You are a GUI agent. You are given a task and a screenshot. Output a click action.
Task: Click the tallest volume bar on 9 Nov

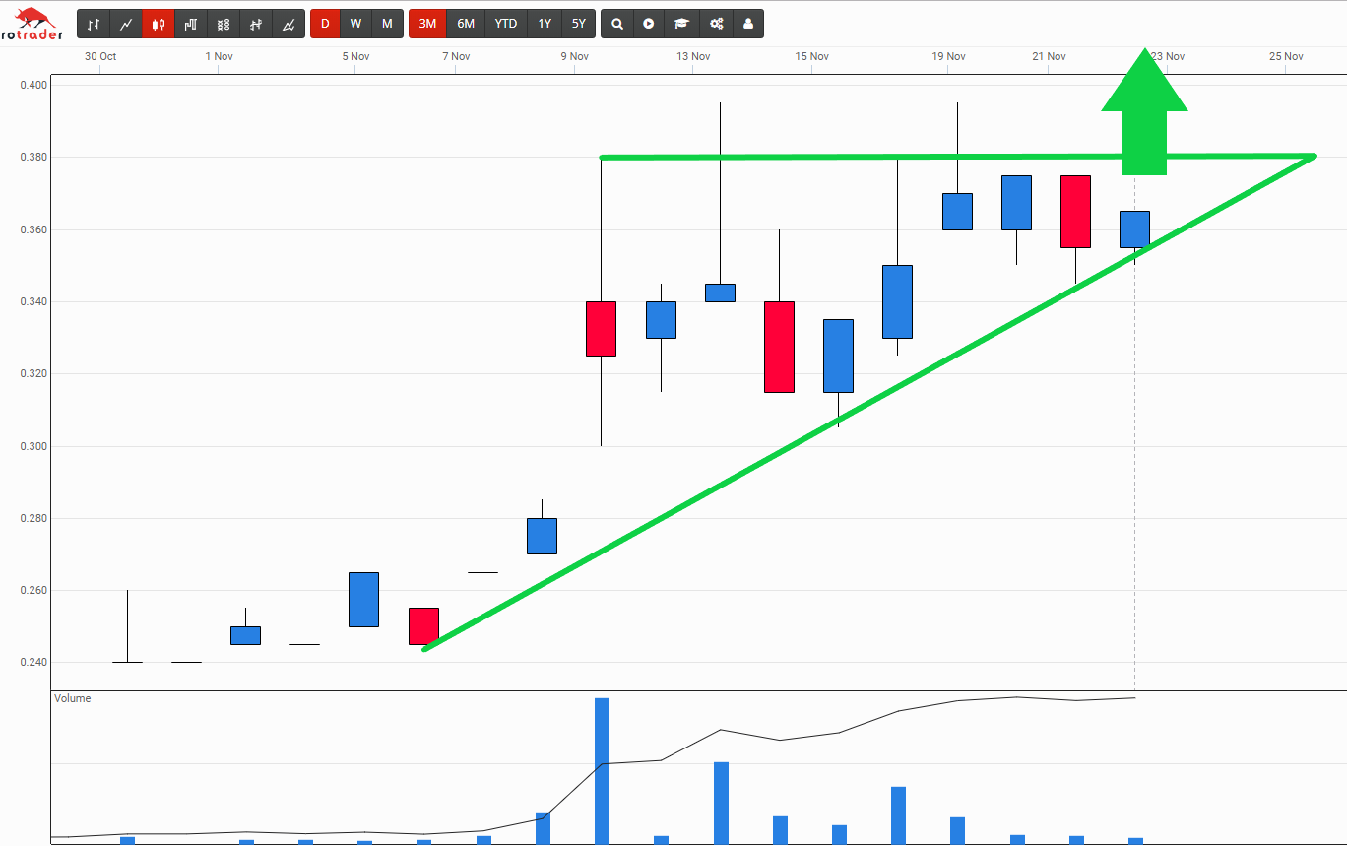[x=602, y=771]
